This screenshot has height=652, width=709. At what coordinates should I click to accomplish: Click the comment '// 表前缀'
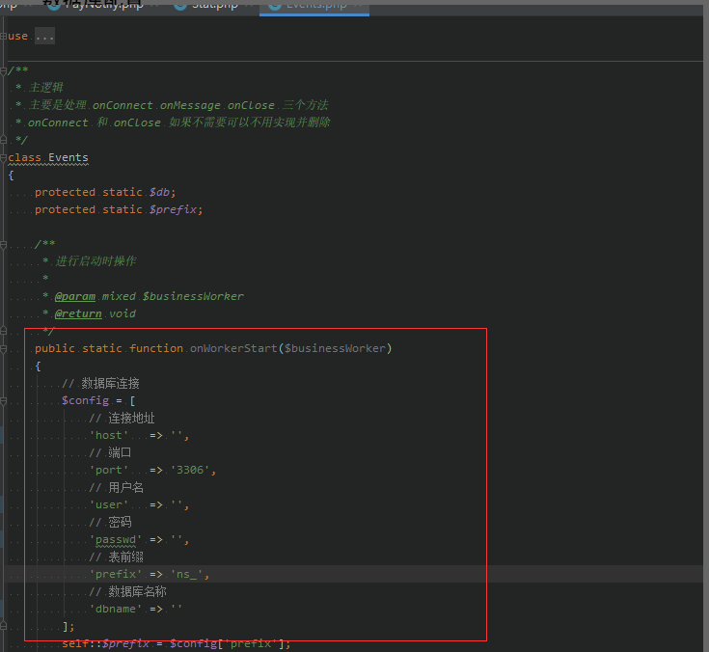[x=116, y=557]
